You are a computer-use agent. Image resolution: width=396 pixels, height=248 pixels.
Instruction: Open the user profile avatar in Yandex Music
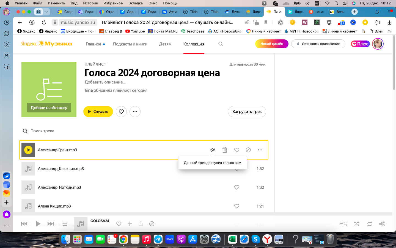[378, 44]
